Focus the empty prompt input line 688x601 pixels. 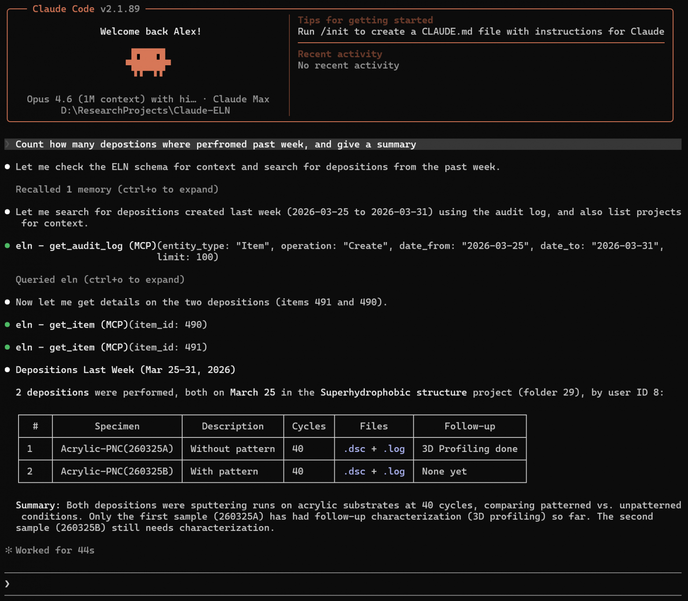pyautogui.click(x=343, y=584)
